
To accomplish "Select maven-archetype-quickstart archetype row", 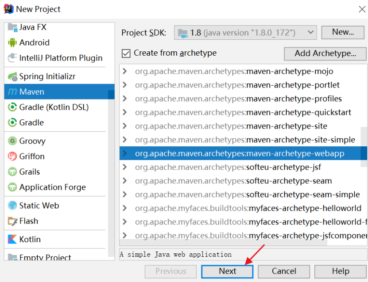I will pyautogui.click(x=243, y=112).
